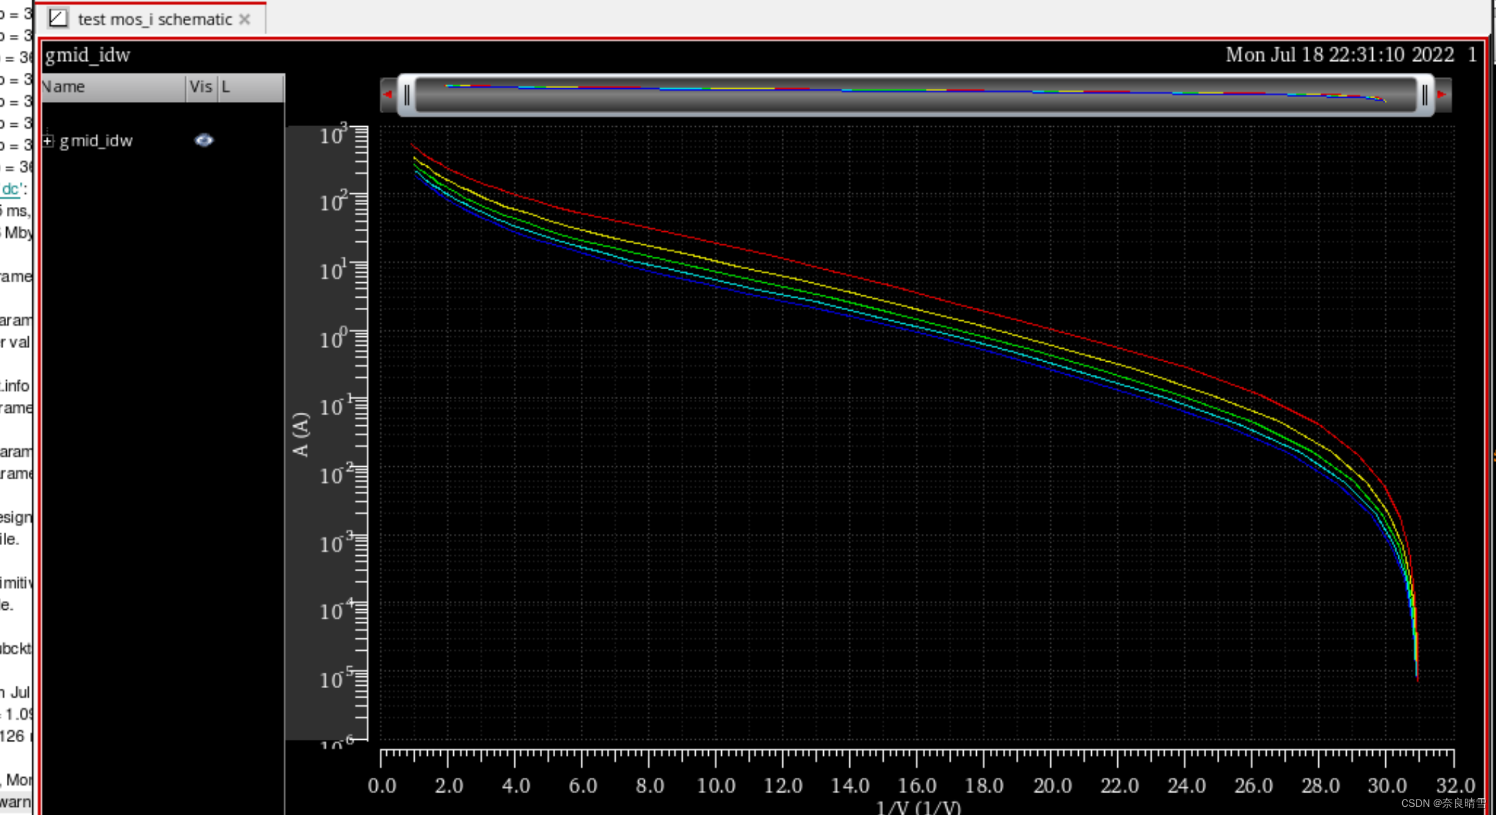Click the L column header
1496x815 pixels.
coord(226,87)
